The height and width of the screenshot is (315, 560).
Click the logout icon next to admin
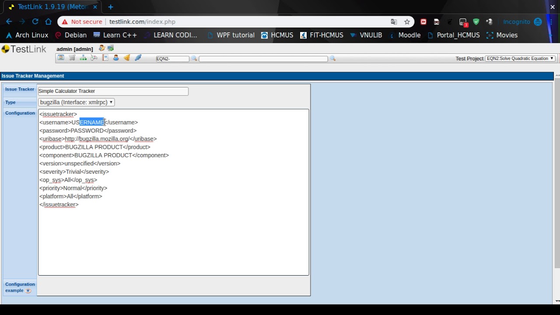point(111,48)
